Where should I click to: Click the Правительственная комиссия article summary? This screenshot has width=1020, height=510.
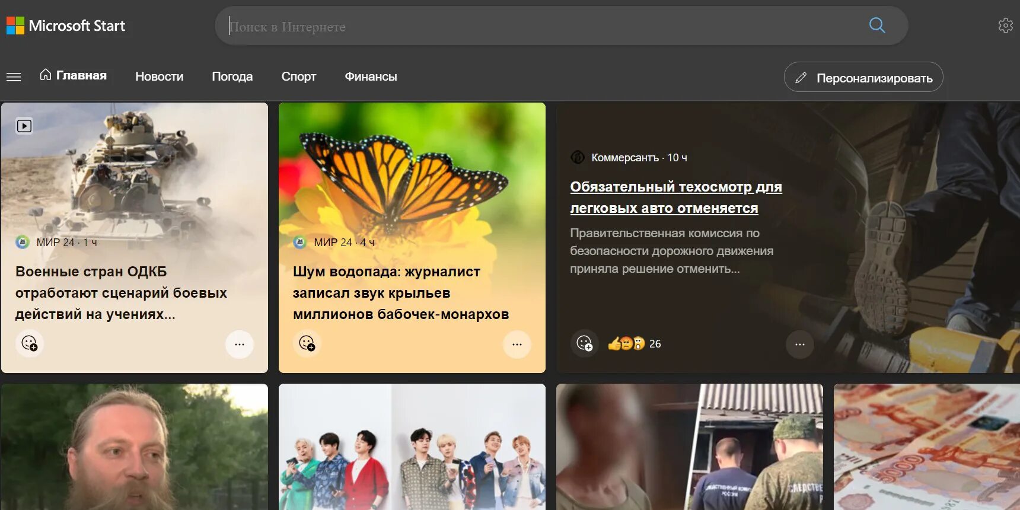672,251
